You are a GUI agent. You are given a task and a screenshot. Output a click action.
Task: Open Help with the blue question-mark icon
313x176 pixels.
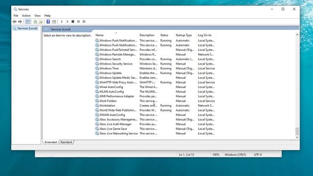point(48,22)
